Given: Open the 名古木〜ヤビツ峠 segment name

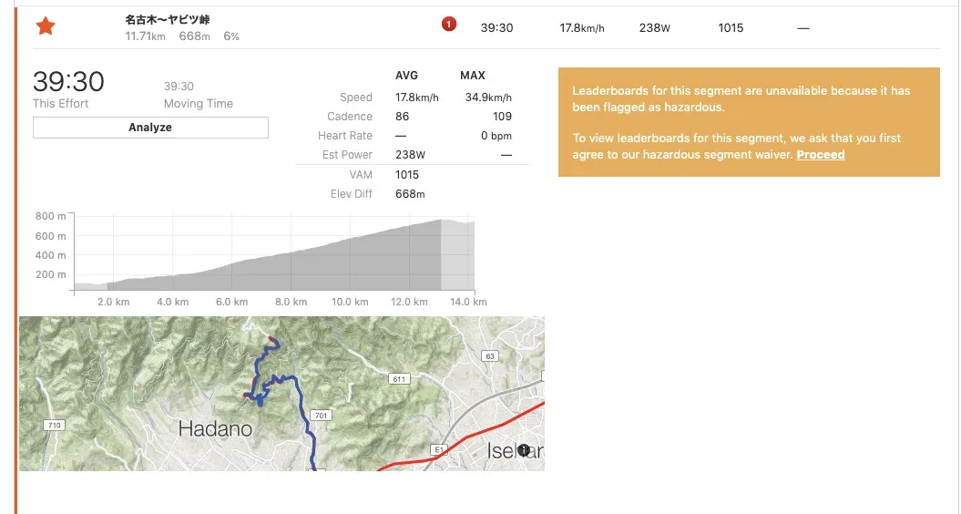Looking at the screenshot, I should click(x=168, y=19).
